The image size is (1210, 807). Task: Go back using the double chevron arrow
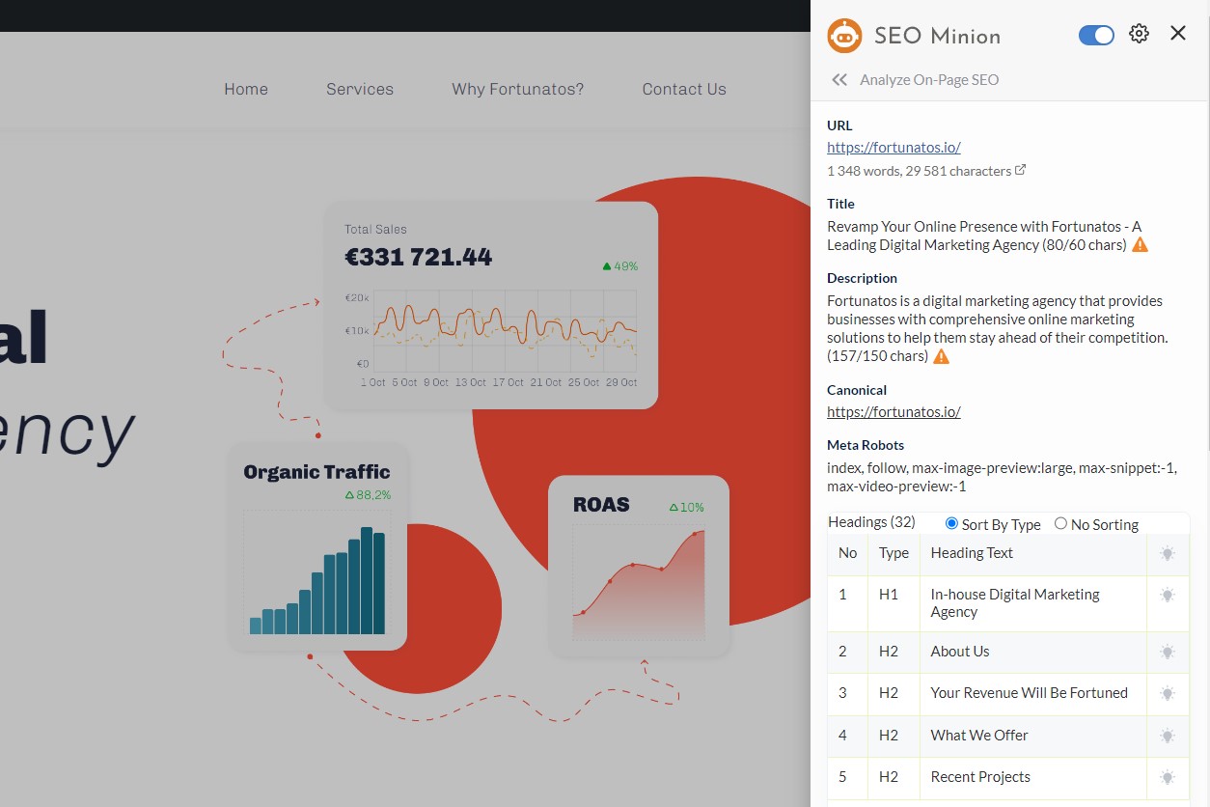(839, 80)
